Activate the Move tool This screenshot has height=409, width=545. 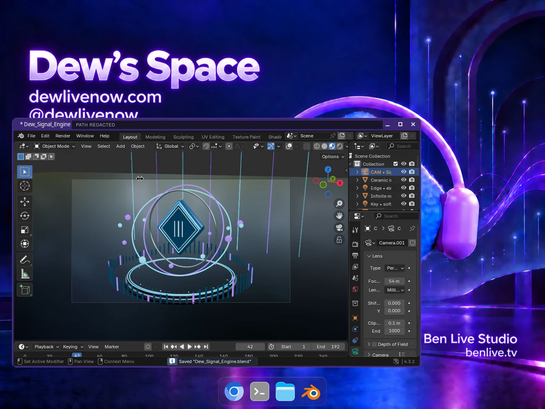click(x=25, y=202)
